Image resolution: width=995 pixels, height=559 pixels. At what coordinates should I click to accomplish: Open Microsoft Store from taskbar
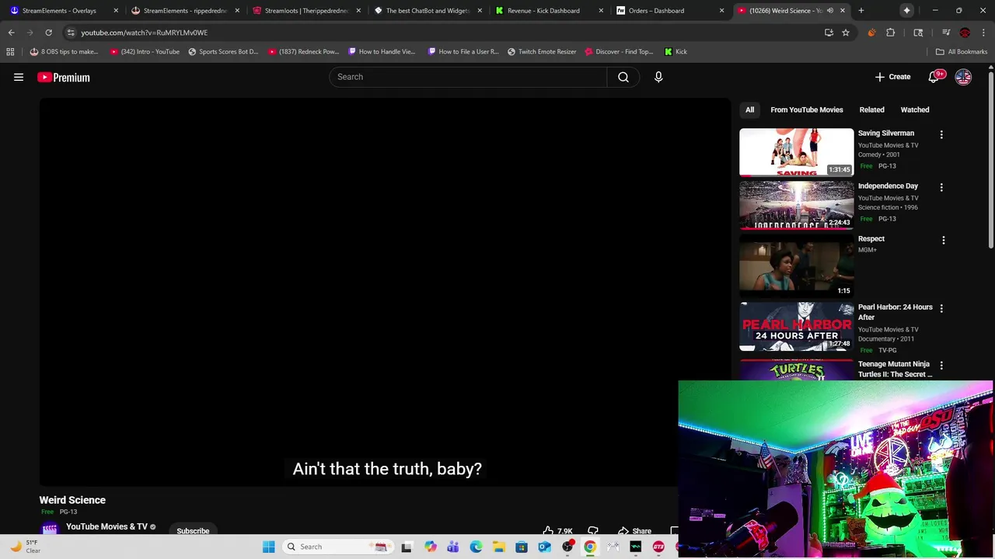tap(522, 547)
